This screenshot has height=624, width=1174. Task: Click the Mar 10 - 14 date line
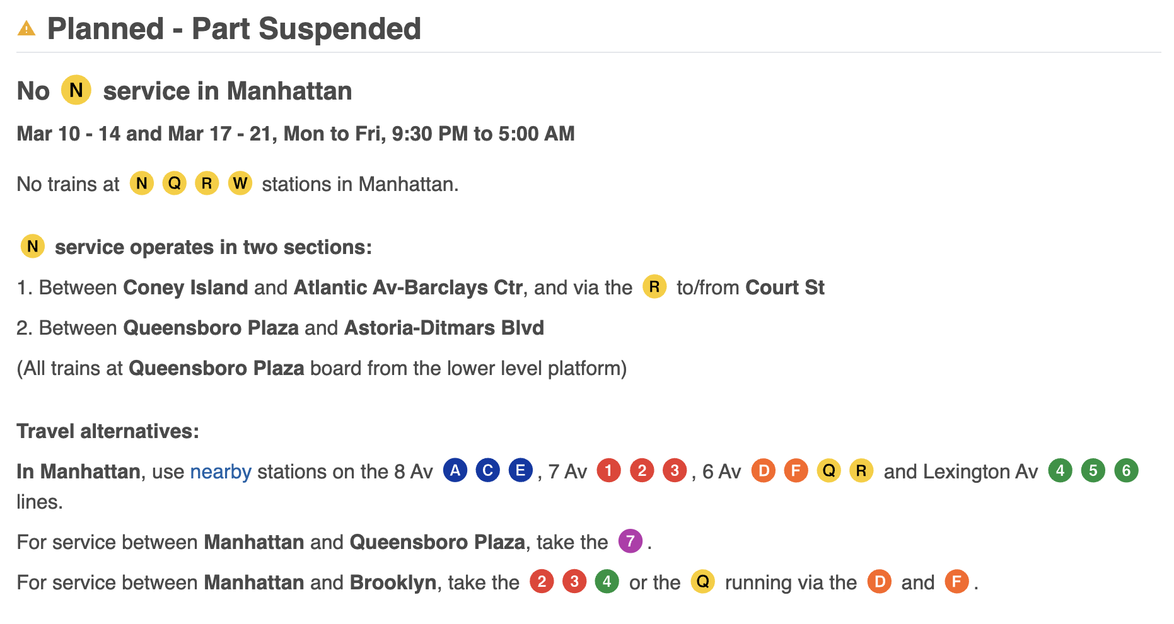pyautogui.click(x=295, y=134)
